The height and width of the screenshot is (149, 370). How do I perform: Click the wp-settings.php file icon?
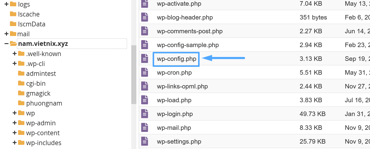(145, 142)
